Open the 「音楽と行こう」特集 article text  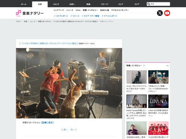pos(158,89)
